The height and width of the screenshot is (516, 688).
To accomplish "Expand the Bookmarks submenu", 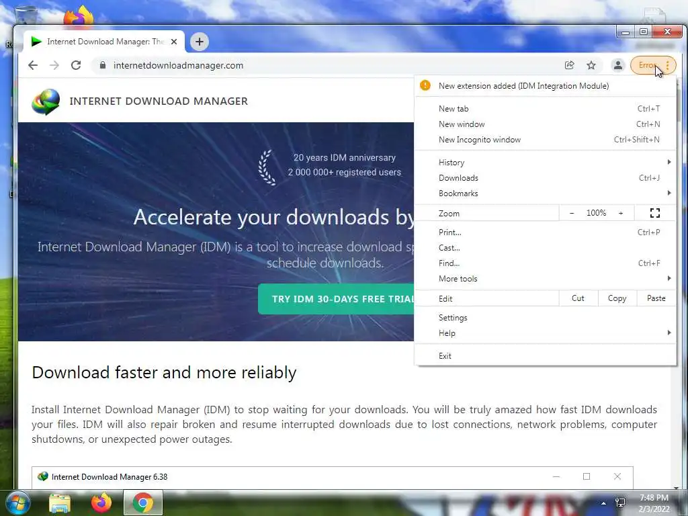I will (545, 193).
